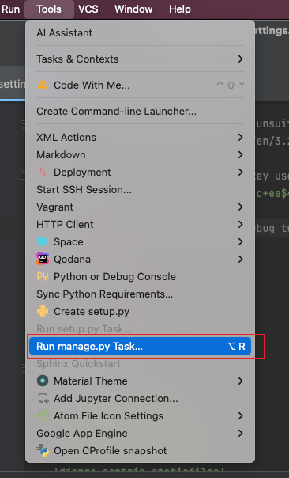This screenshot has height=478, width=289.
Task: Choose Code With Me... entry text
Action: click(92, 85)
